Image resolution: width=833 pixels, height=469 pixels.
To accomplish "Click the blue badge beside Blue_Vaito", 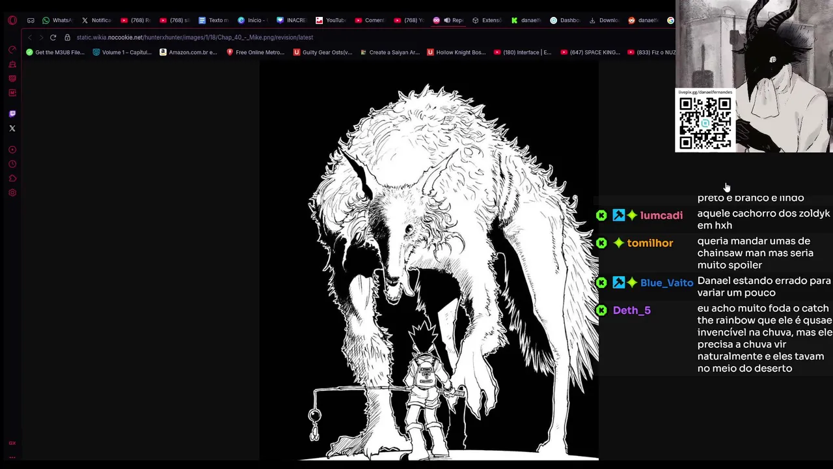I will pyautogui.click(x=618, y=283).
